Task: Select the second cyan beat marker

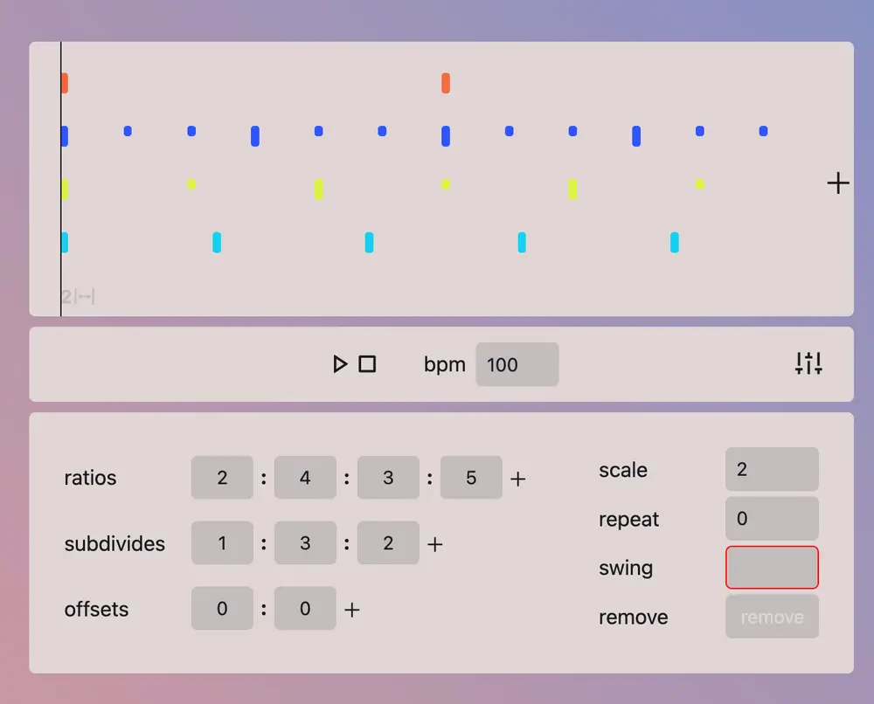Action: (217, 242)
